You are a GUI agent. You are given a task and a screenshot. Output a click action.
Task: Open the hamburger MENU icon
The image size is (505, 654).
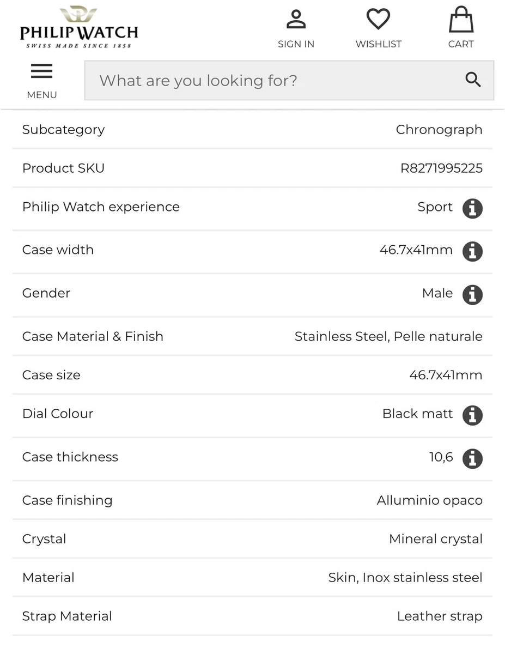pyautogui.click(x=42, y=71)
